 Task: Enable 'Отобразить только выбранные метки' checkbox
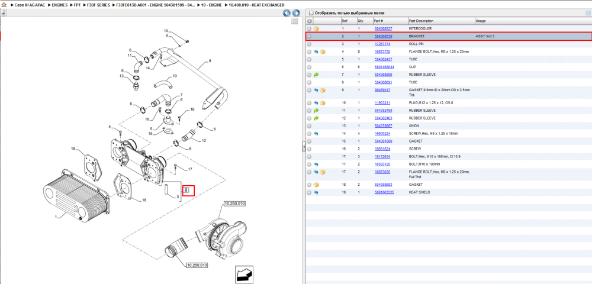click(311, 13)
